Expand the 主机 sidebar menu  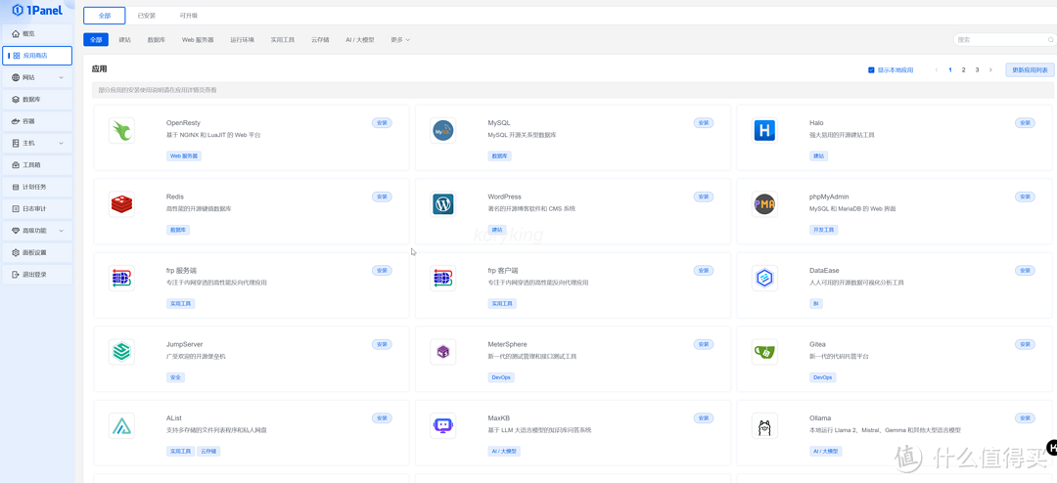37,143
